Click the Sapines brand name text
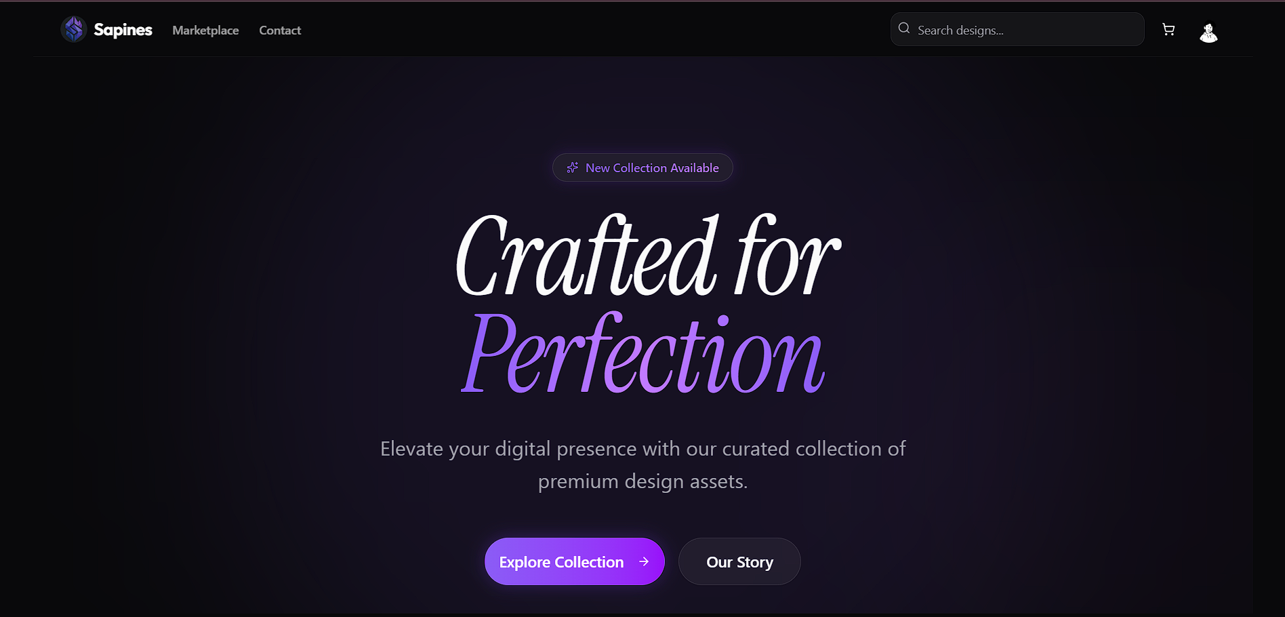 coord(123,30)
